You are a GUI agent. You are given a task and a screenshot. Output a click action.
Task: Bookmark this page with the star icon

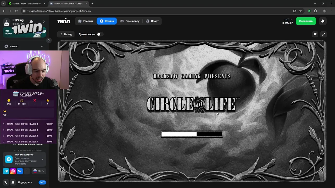click(x=300, y=11)
